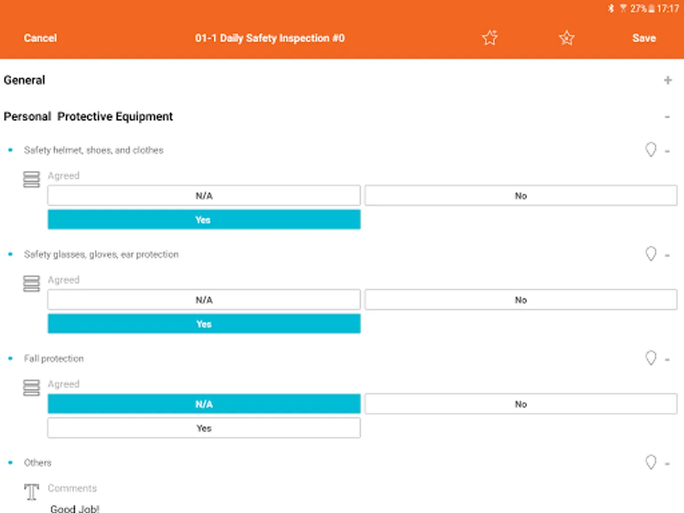Tap location pin for Safety helmet item
This screenshot has height=513, width=684.
(x=650, y=150)
